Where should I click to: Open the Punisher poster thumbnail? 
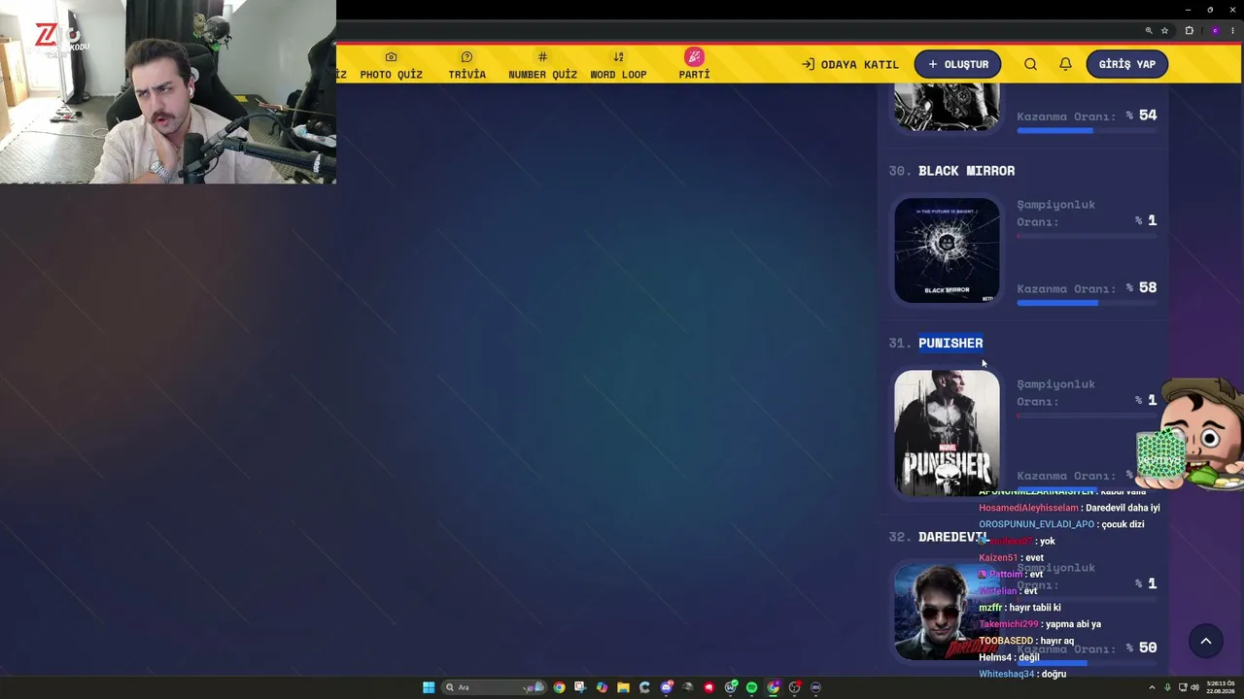pyautogui.click(x=947, y=433)
